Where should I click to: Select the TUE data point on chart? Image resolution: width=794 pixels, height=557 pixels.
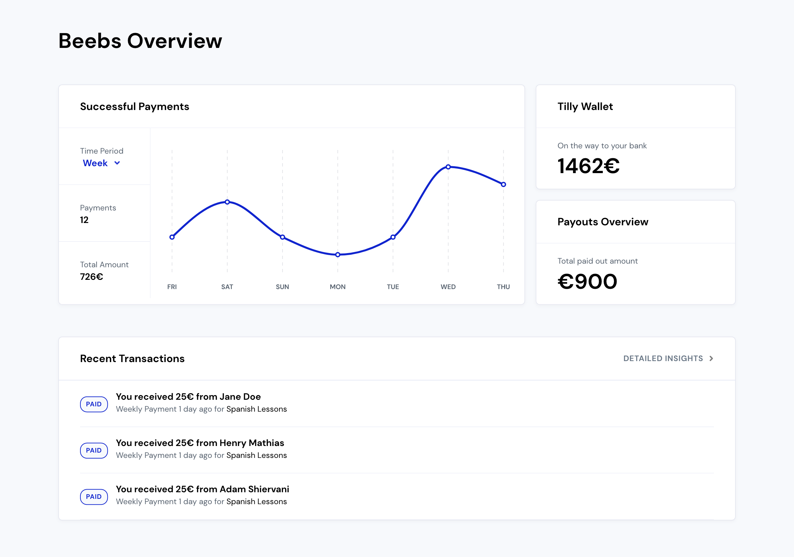click(393, 237)
